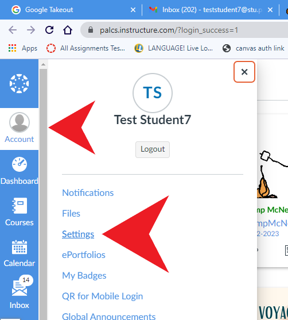Open the Files link

(x=71, y=214)
